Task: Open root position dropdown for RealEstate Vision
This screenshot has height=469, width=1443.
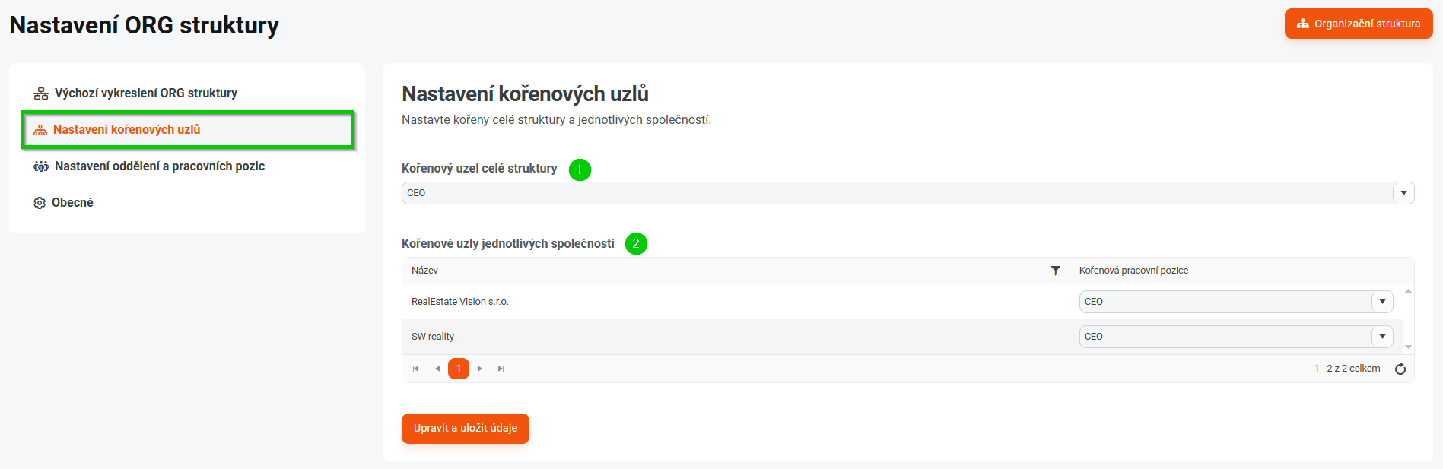Action: (1382, 302)
